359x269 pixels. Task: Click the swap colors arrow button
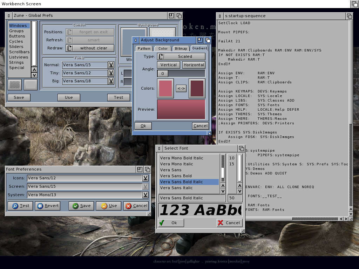181,89
